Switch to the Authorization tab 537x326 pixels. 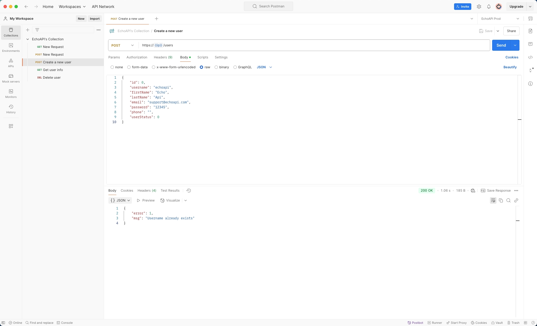click(x=137, y=57)
